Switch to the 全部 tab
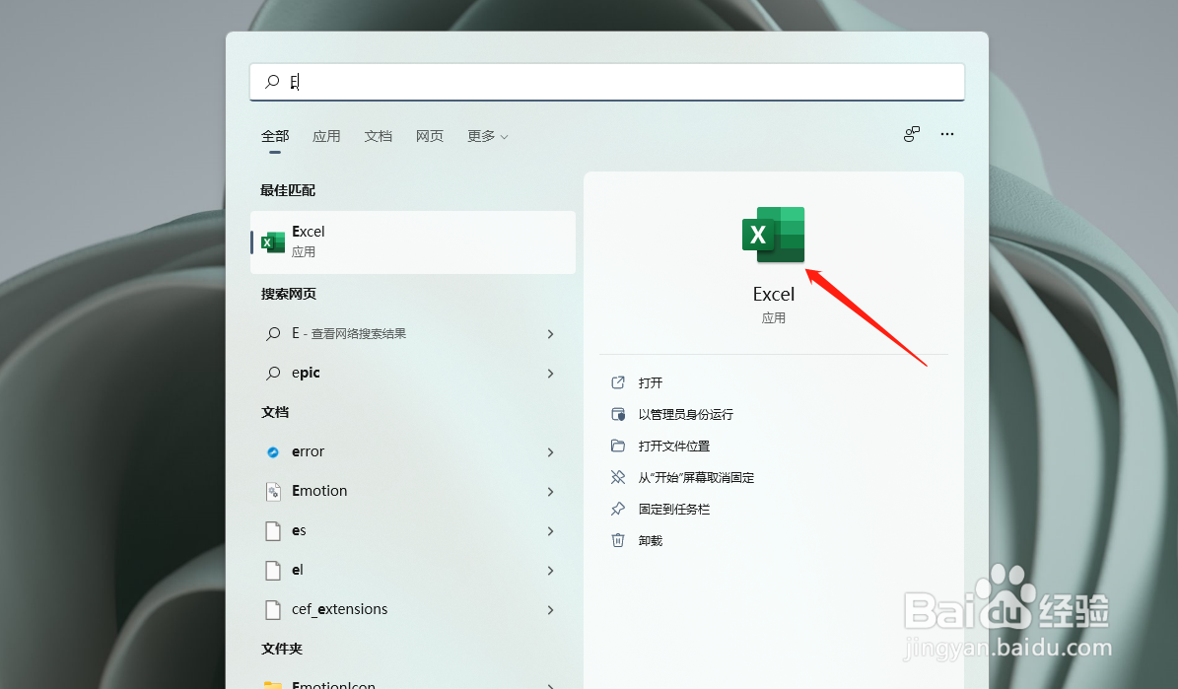The image size is (1178, 689). click(x=275, y=136)
